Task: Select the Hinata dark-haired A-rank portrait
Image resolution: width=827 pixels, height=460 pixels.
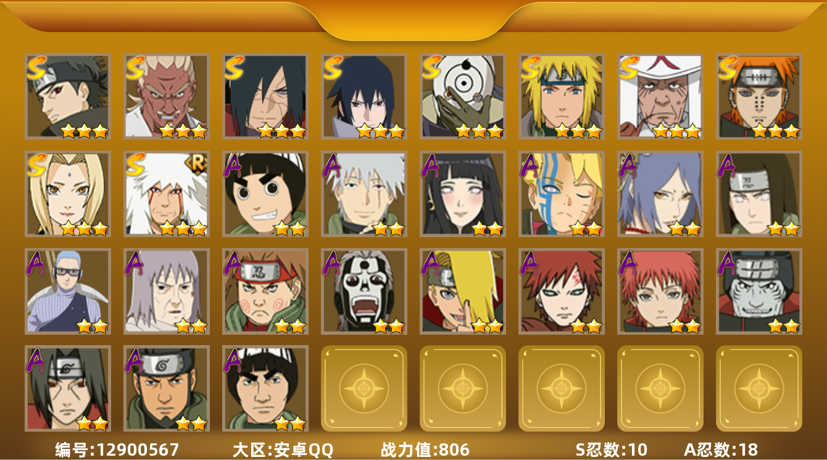Action: [x=463, y=194]
